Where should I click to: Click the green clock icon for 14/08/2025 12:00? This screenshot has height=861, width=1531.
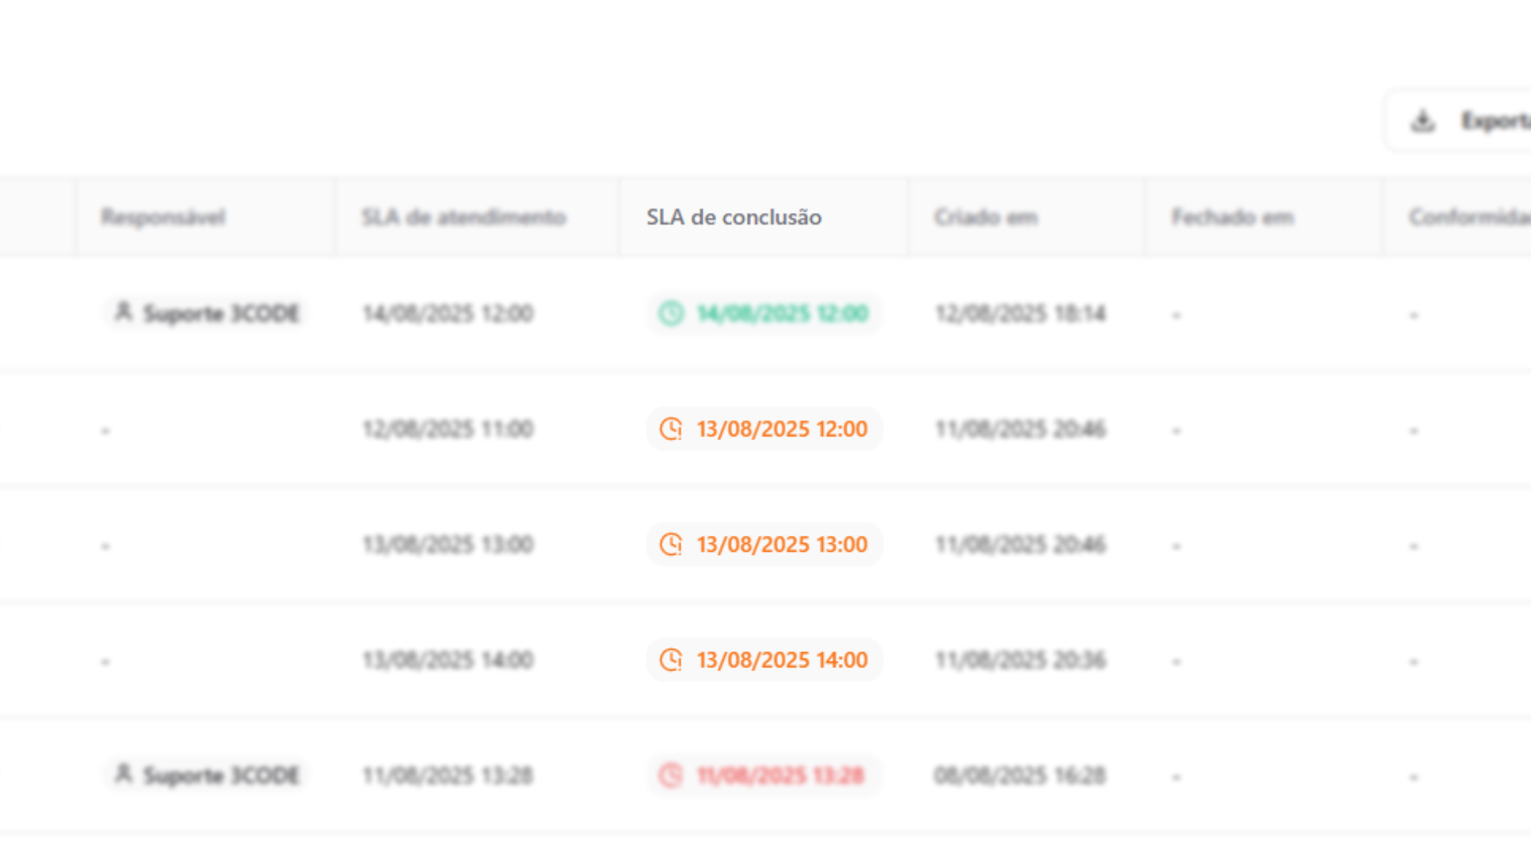click(671, 313)
